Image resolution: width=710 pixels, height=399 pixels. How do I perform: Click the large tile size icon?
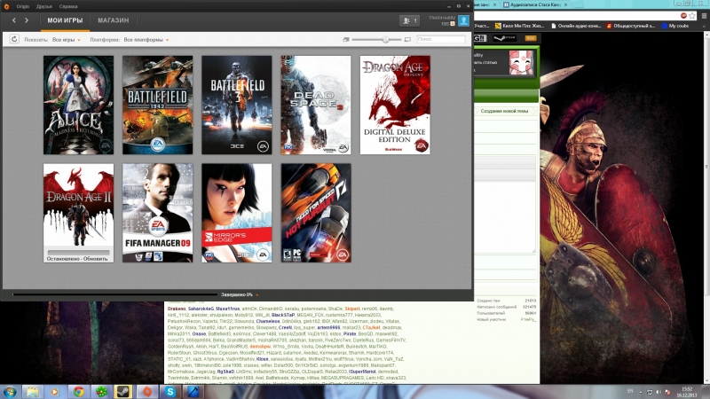pos(407,39)
